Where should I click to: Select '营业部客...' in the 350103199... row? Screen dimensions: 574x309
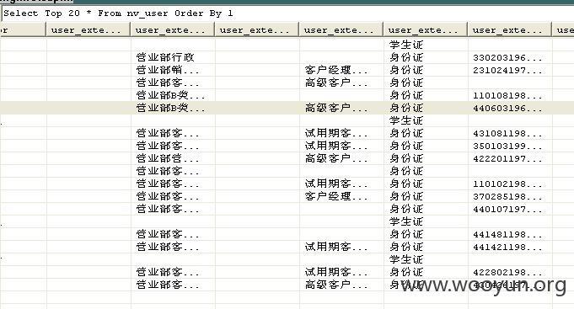pos(167,147)
